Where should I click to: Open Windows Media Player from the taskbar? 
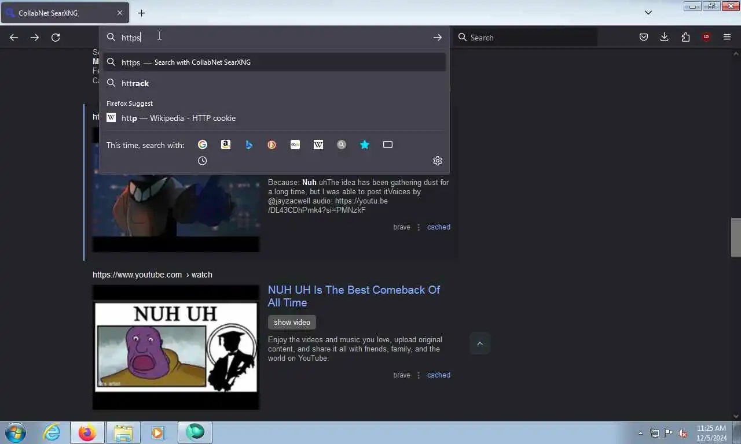coord(158,432)
